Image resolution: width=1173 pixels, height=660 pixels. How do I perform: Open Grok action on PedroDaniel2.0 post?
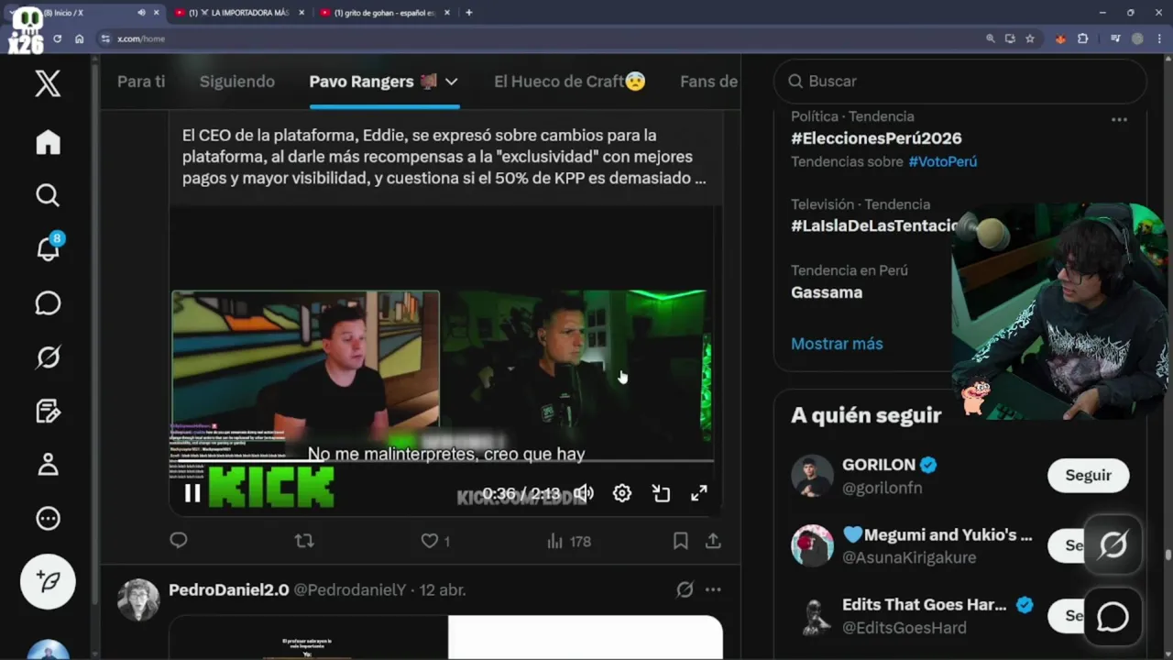click(685, 590)
